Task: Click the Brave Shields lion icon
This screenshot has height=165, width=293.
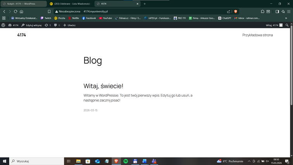Action: click(x=235, y=12)
